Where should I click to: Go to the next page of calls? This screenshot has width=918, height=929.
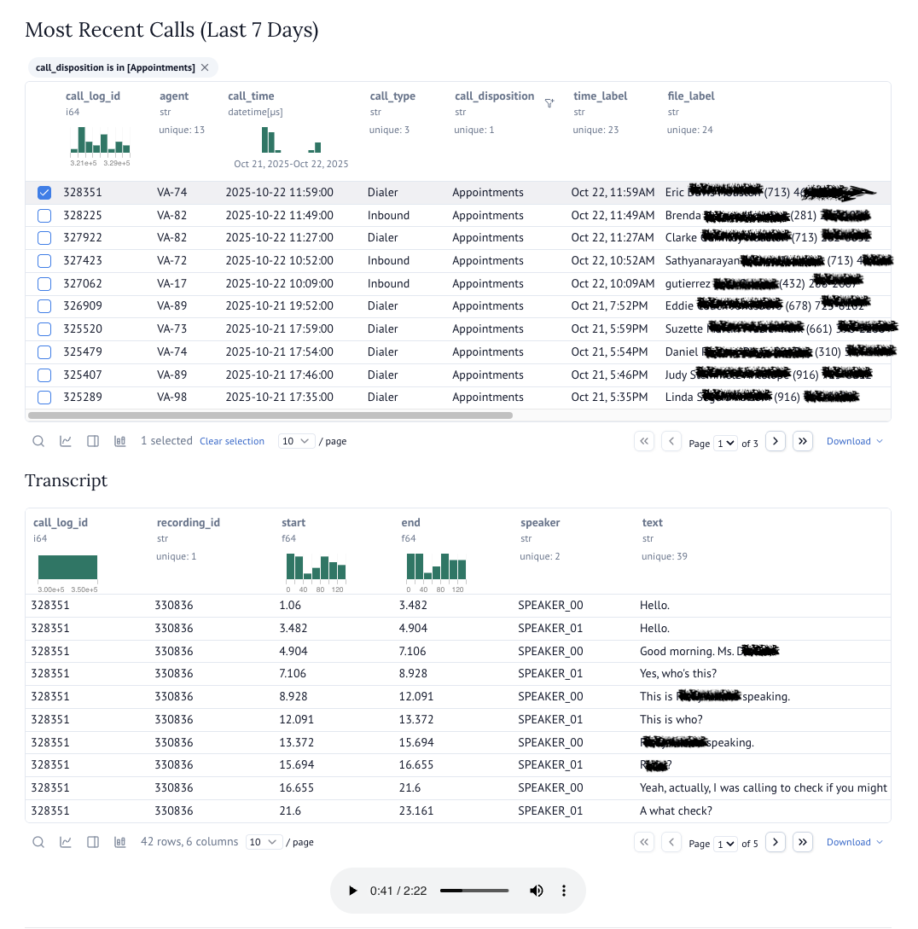[x=775, y=442]
